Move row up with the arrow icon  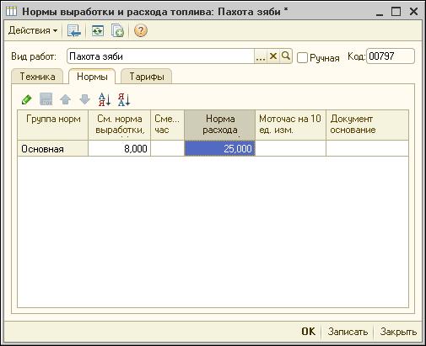coord(66,99)
